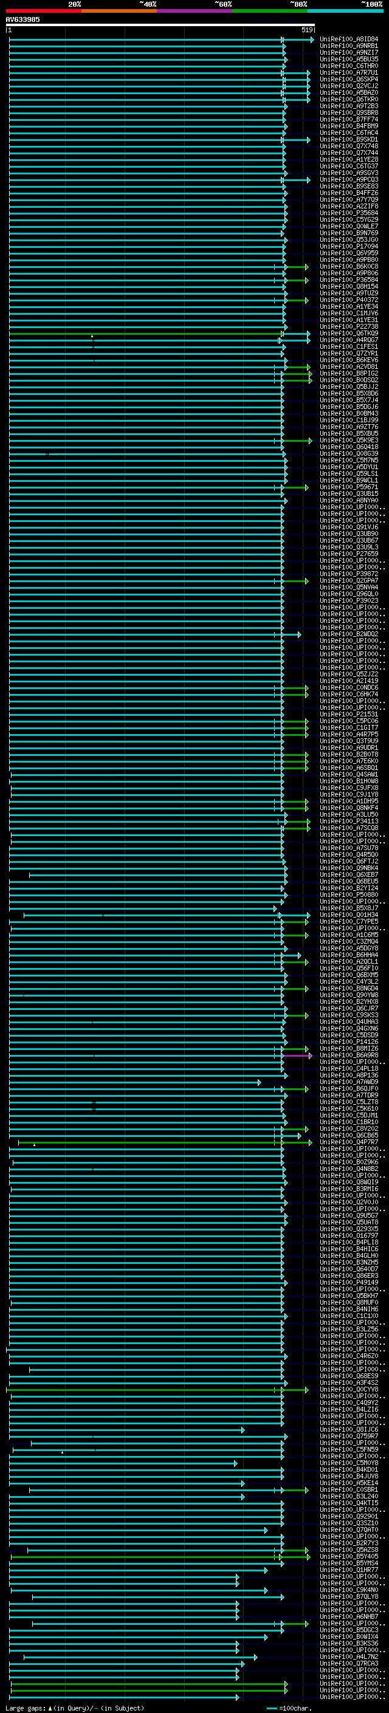The height and width of the screenshot is (1713, 389).
Task: Select the UniRef100_B6K0C8 label
Action: coord(349,267)
